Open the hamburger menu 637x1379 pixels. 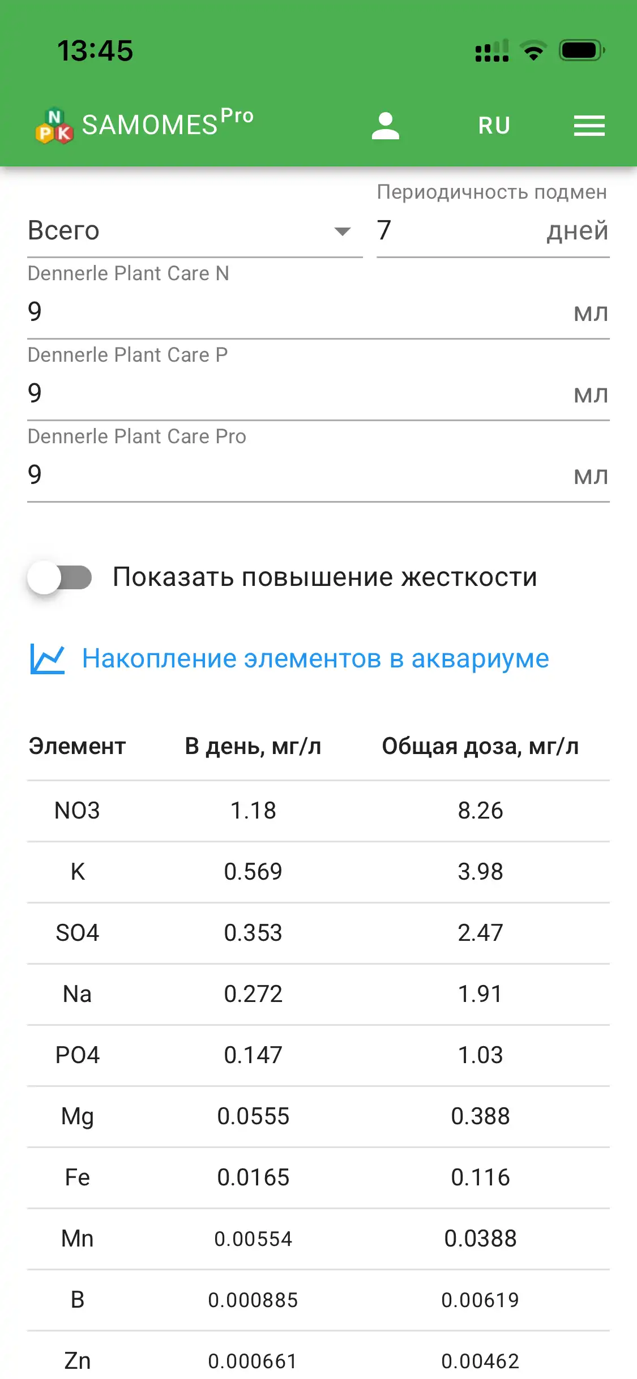(x=589, y=126)
